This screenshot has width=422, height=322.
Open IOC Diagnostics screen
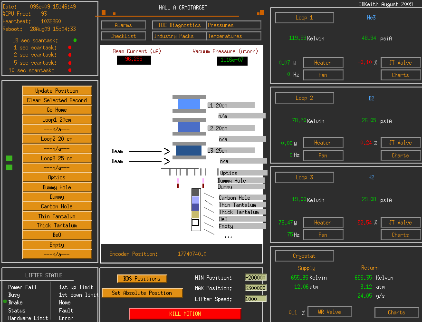pyautogui.click(x=179, y=25)
